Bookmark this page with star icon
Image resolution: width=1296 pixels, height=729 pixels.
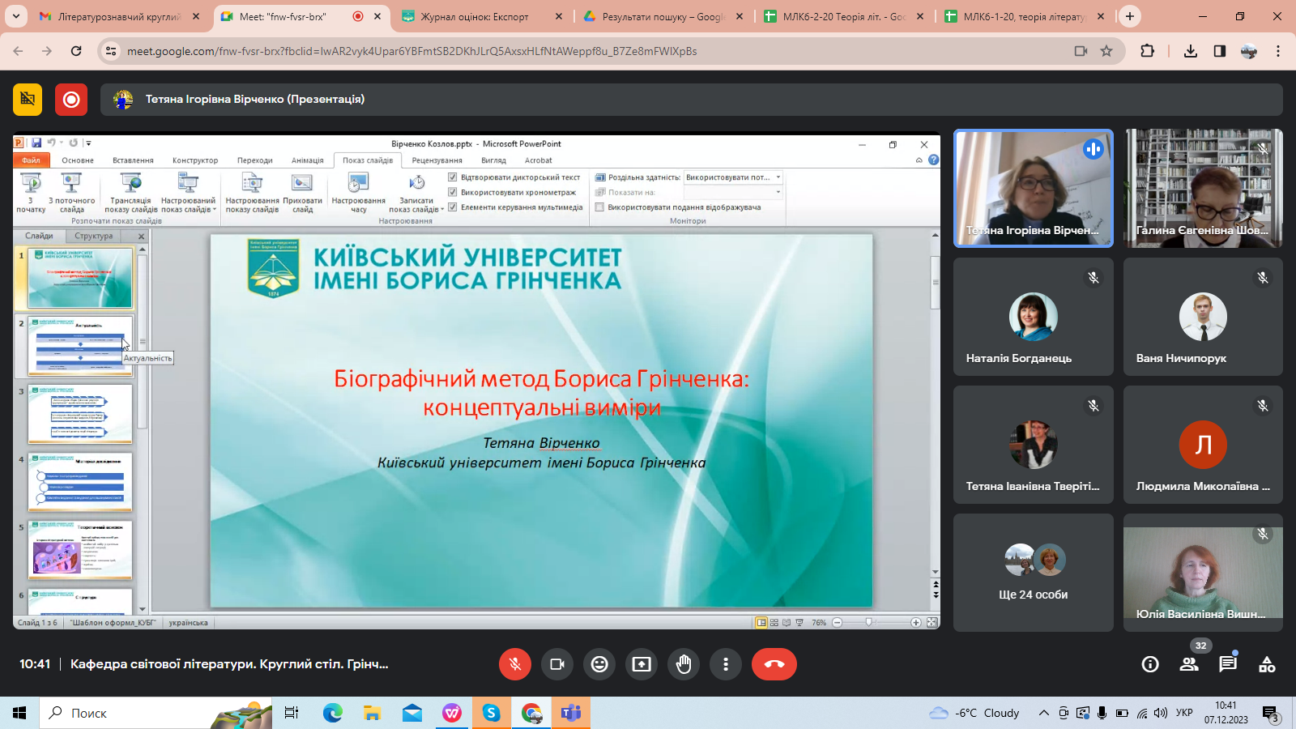coord(1106,51)
